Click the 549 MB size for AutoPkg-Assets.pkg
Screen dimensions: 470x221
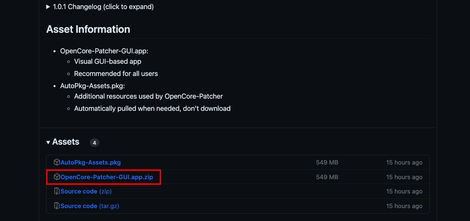[327, 162]
